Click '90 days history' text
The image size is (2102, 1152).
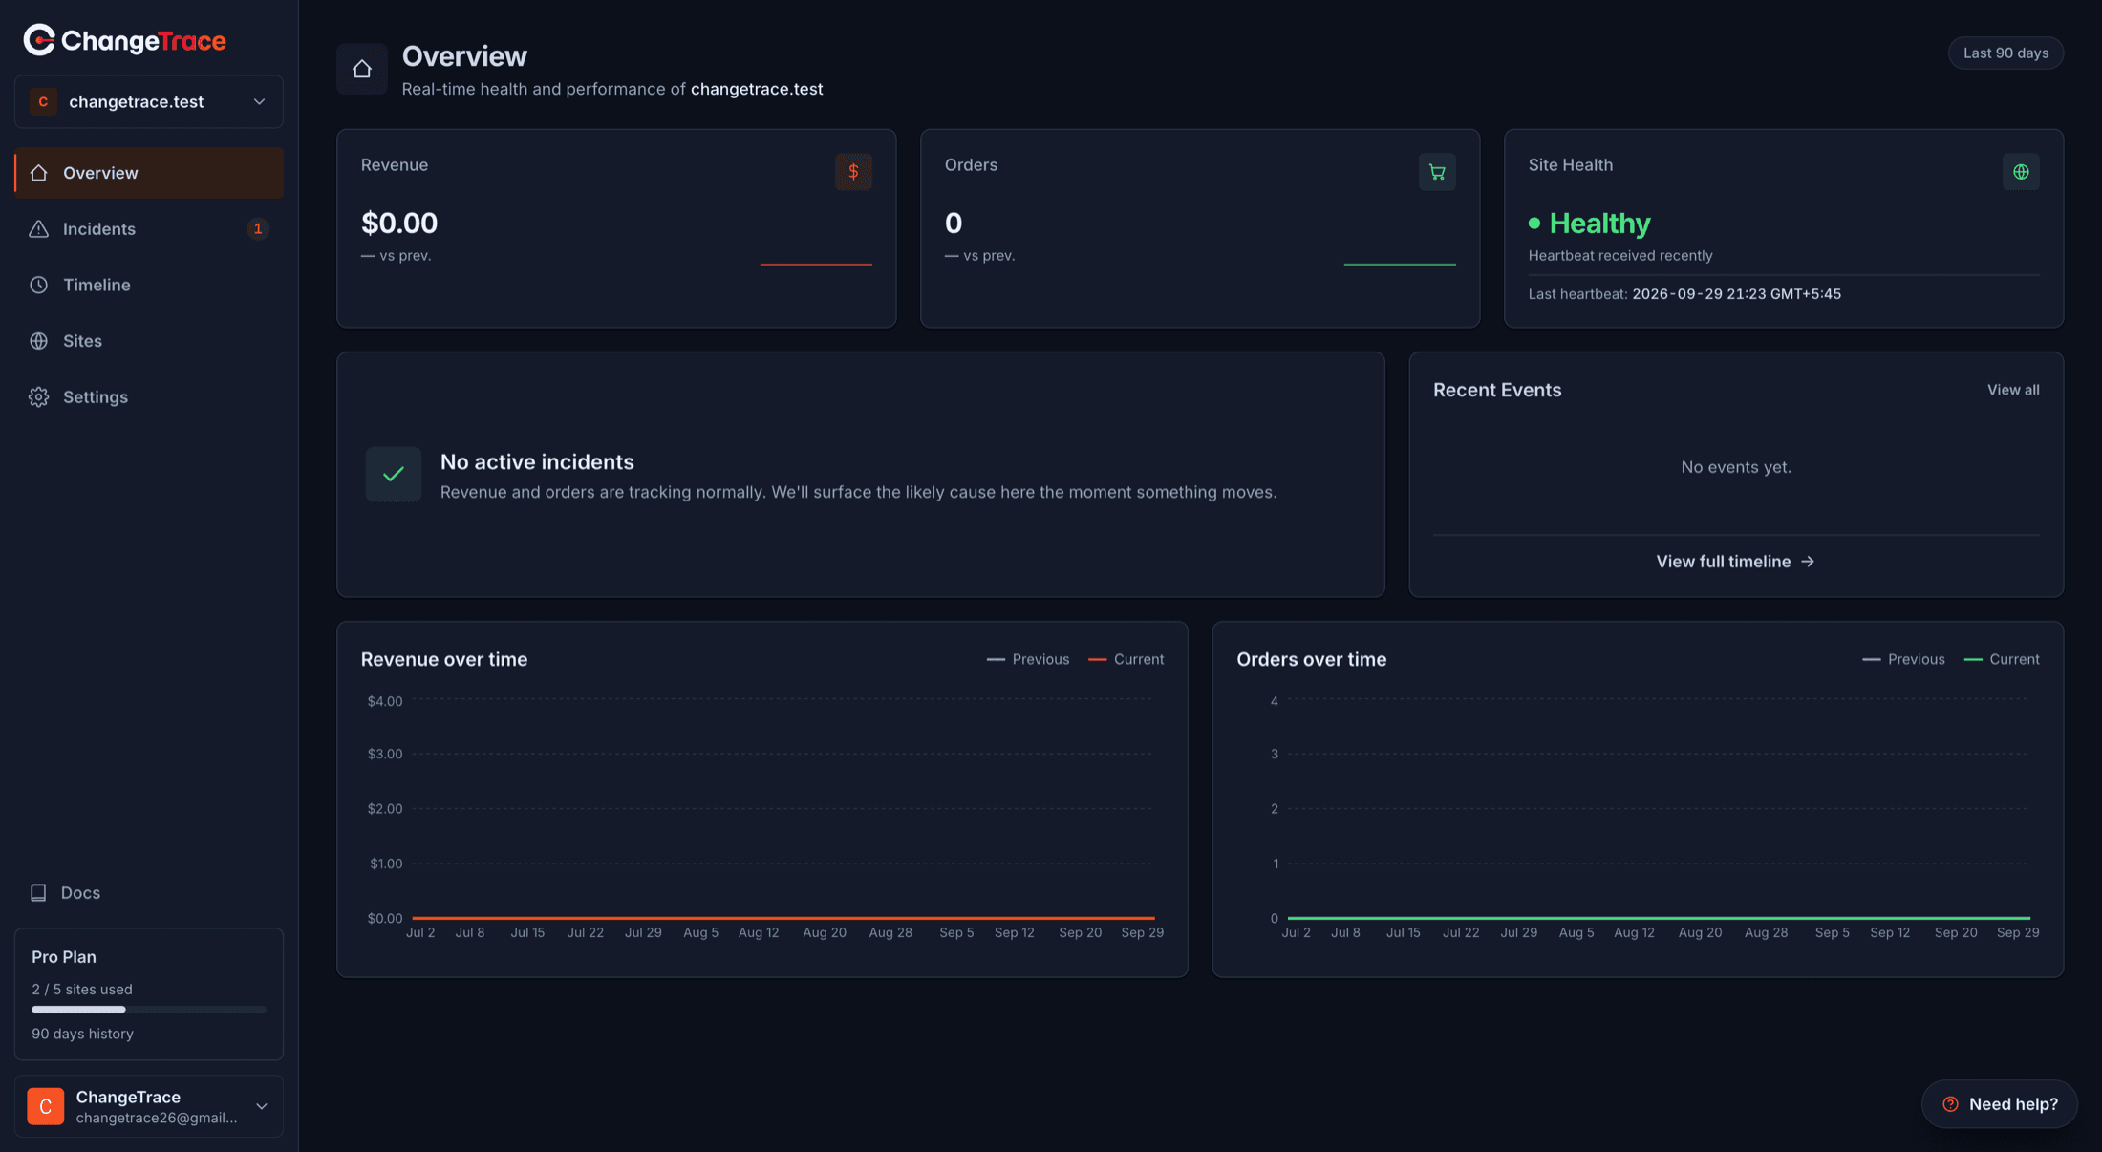(x=82, y=1035)
